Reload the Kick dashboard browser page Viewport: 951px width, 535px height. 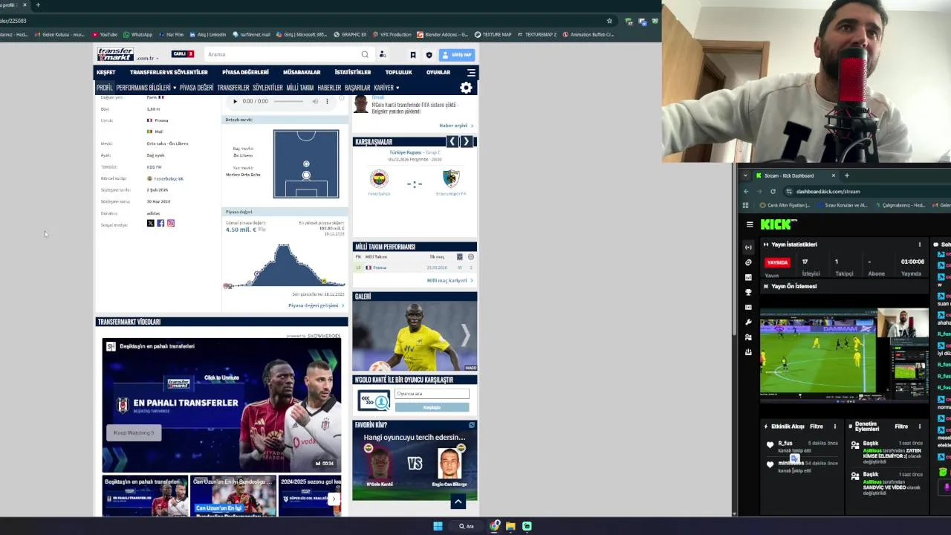[x=773, y=191]
